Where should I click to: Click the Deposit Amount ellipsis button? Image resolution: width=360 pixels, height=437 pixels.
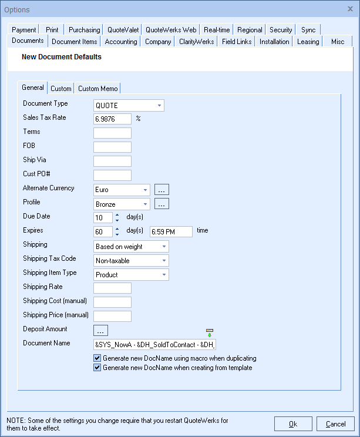pyautogui.click(x=100, y=330)
